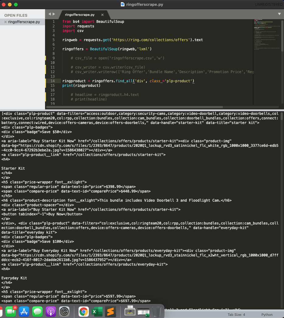The width and height of the screenshot is (284, 318).
Task: Click commented headline = ringproduct.h4.text line
Action: point(105,94)
